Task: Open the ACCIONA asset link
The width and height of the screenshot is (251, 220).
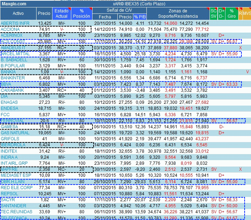Action: tap(10, 29)
